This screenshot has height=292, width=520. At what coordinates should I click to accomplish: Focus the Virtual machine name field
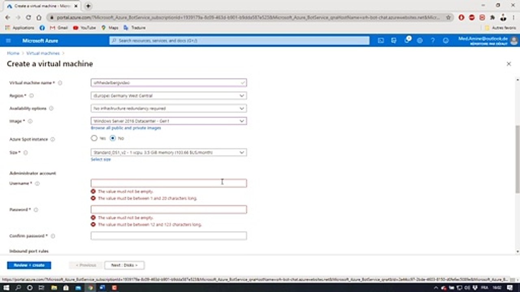coord(169,83)
